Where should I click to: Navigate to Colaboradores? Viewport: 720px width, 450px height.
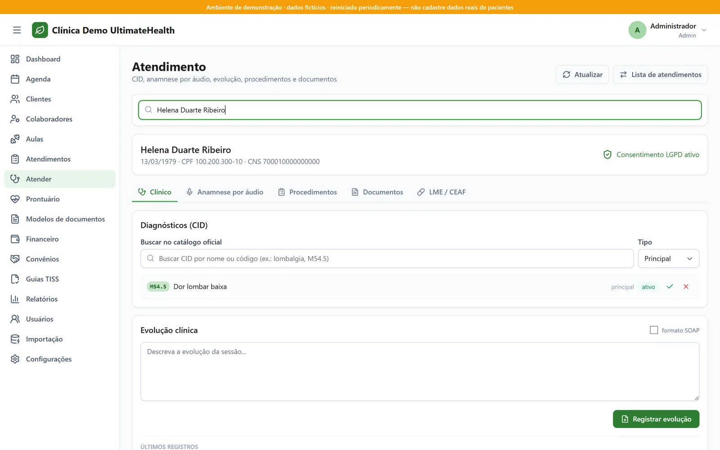tap(60, 119)
